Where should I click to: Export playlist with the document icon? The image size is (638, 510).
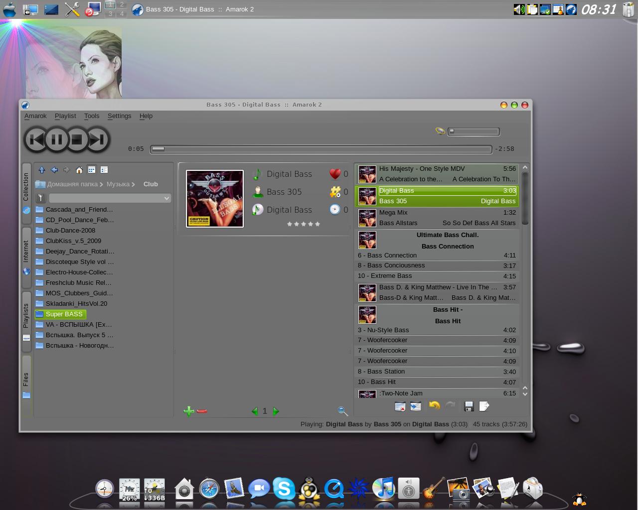pos(484,406)
